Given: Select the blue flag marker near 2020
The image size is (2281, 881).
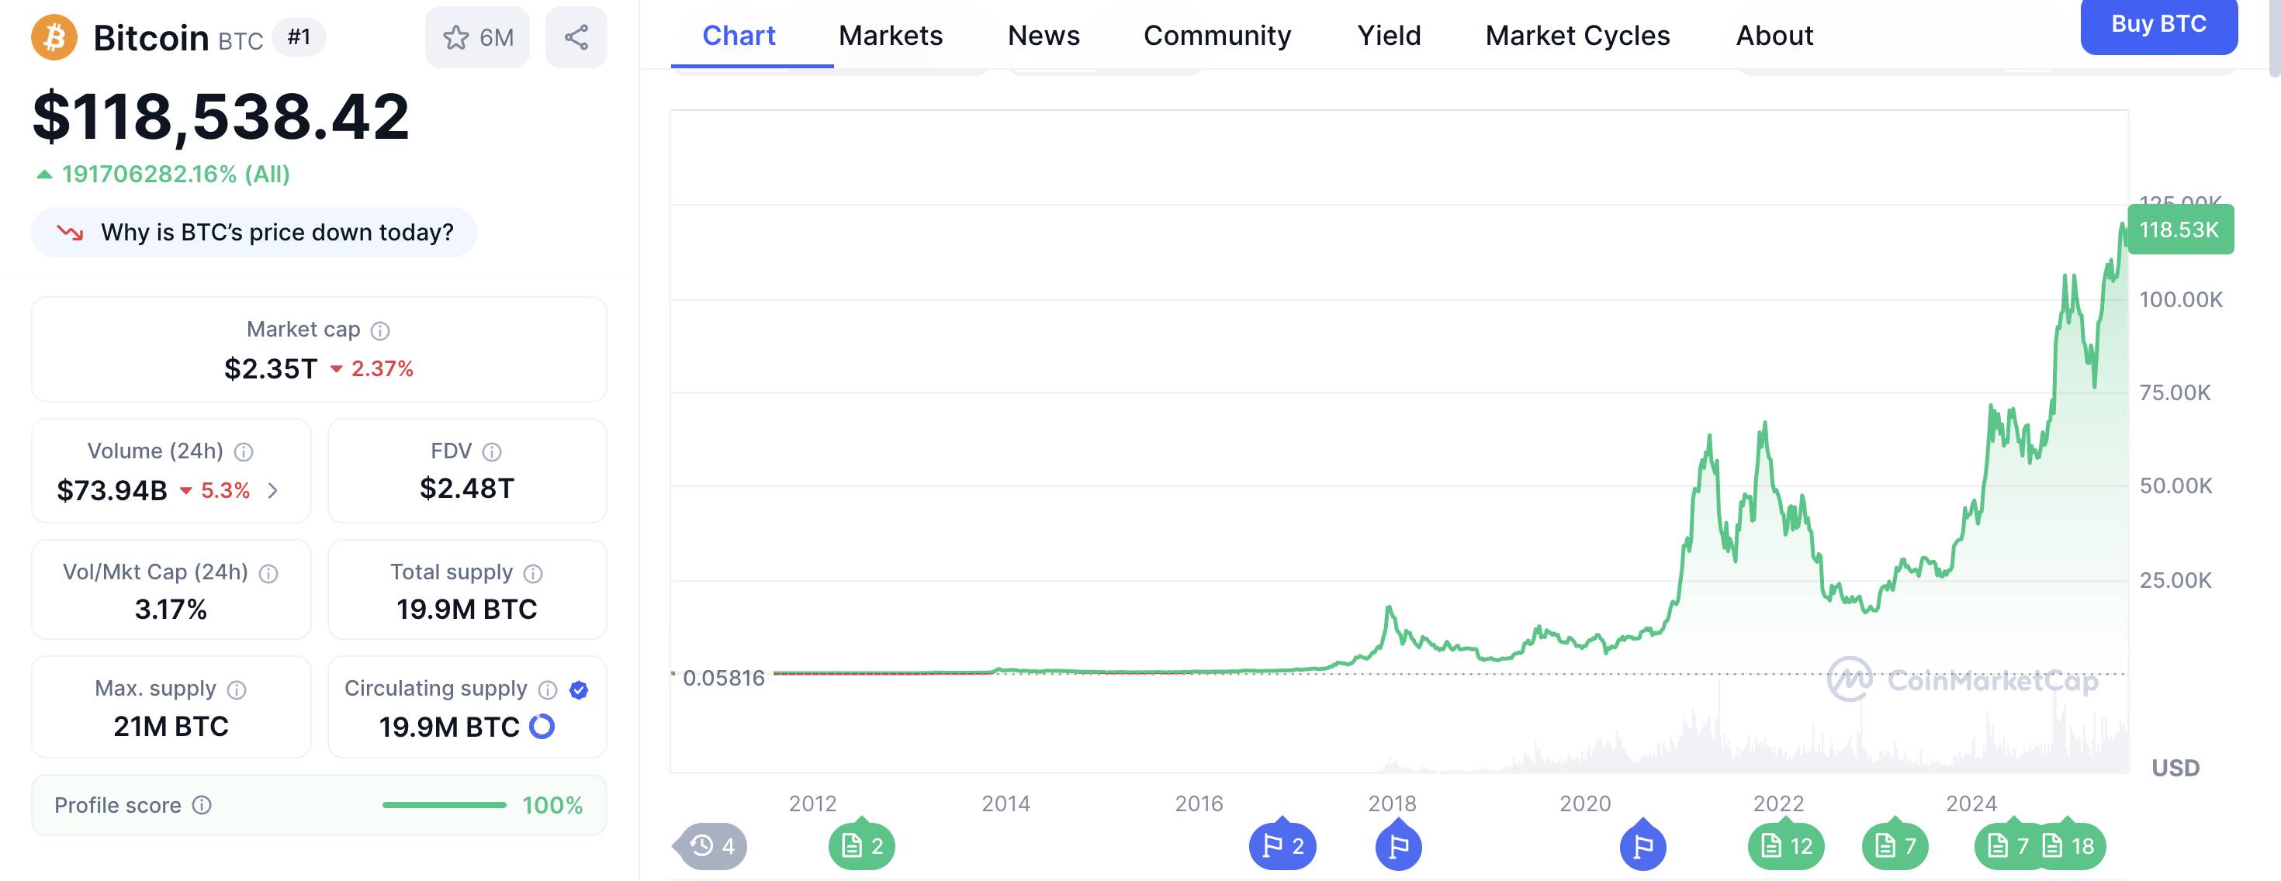Looking at the screenshot, I should pos(1642,845).
